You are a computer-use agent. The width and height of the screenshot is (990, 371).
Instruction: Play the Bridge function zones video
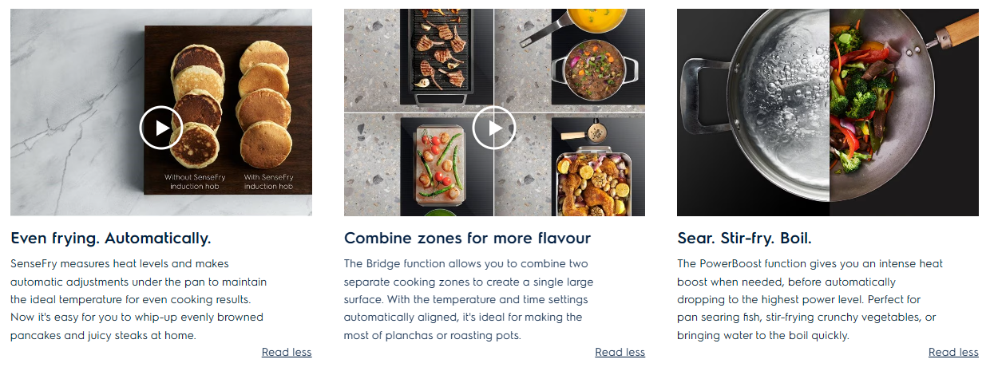point(494,128)
